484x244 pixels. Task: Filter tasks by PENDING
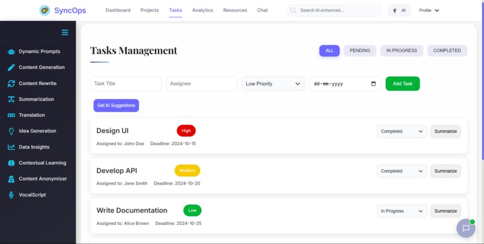pos(360,50)
